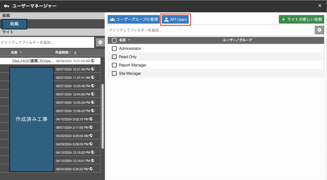Click globe icon beside 06/04/2024 5:25:20 PM
Viewport: 327px width, 180px height.
click(x=91, y=169)
